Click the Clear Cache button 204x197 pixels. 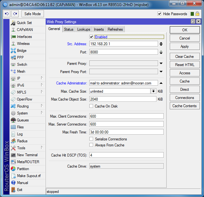[185, 57]
